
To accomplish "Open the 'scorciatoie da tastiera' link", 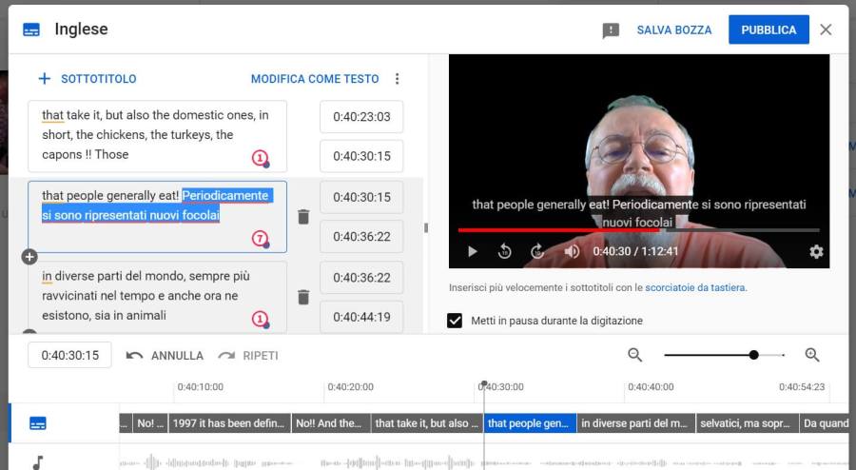I will coord(694,287).
